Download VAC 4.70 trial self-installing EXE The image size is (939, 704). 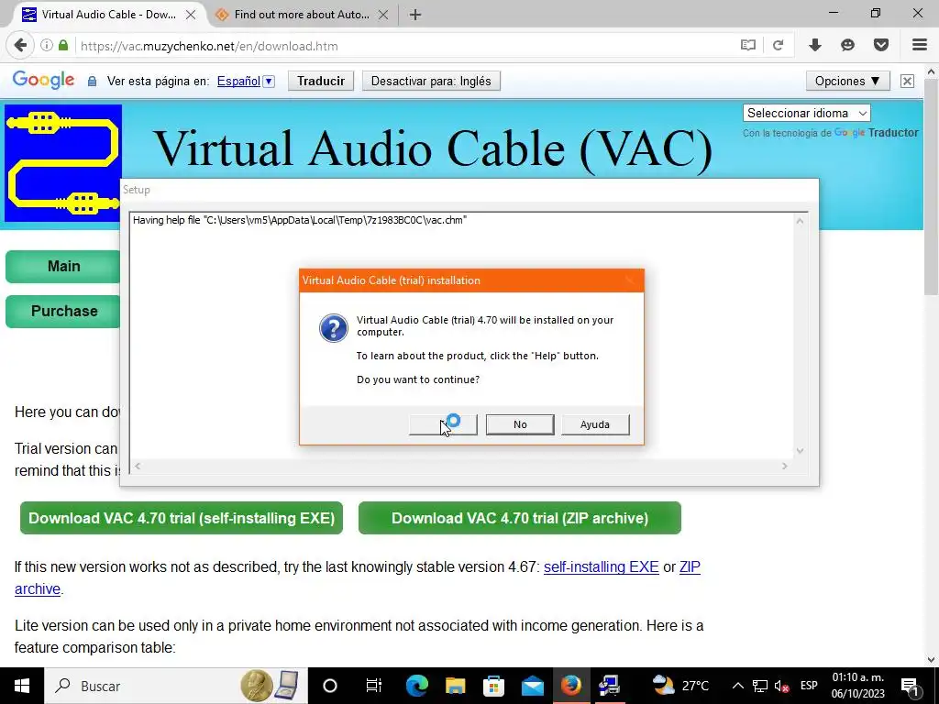click(x=182, y=518)
